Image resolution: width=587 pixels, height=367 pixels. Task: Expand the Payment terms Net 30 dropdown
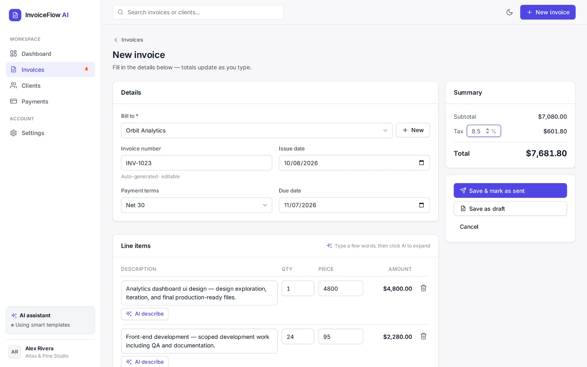click(x=197, y=205)
